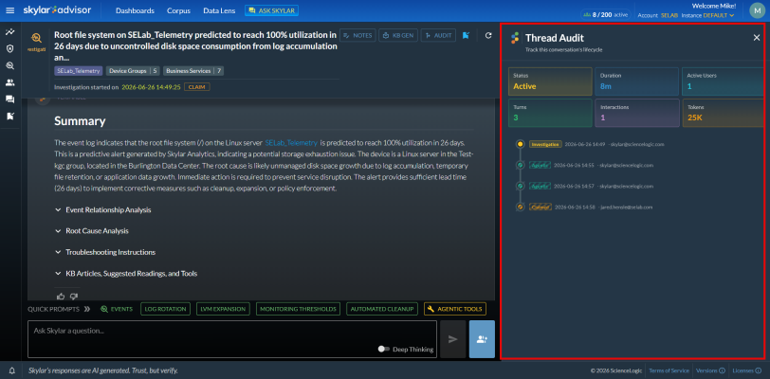Click the ASK SKYLAR button
Viewport: 770px width, 379px height.
(x=271, y=10)
